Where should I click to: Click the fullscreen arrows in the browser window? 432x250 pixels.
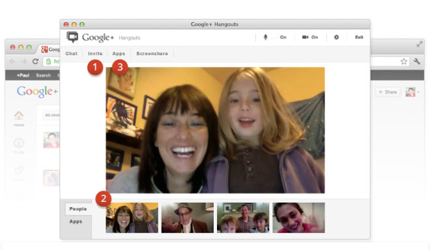click(420, 44)
